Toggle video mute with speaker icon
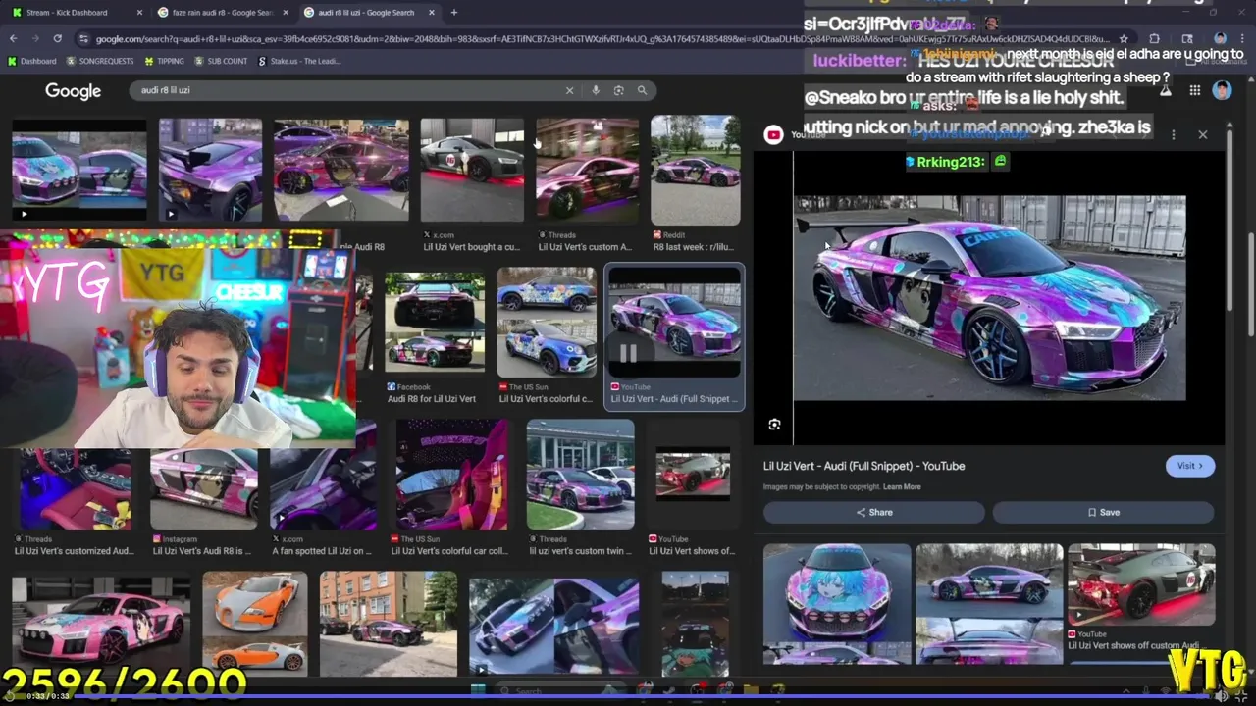1256x706 pixels. tap(1221, 695)
